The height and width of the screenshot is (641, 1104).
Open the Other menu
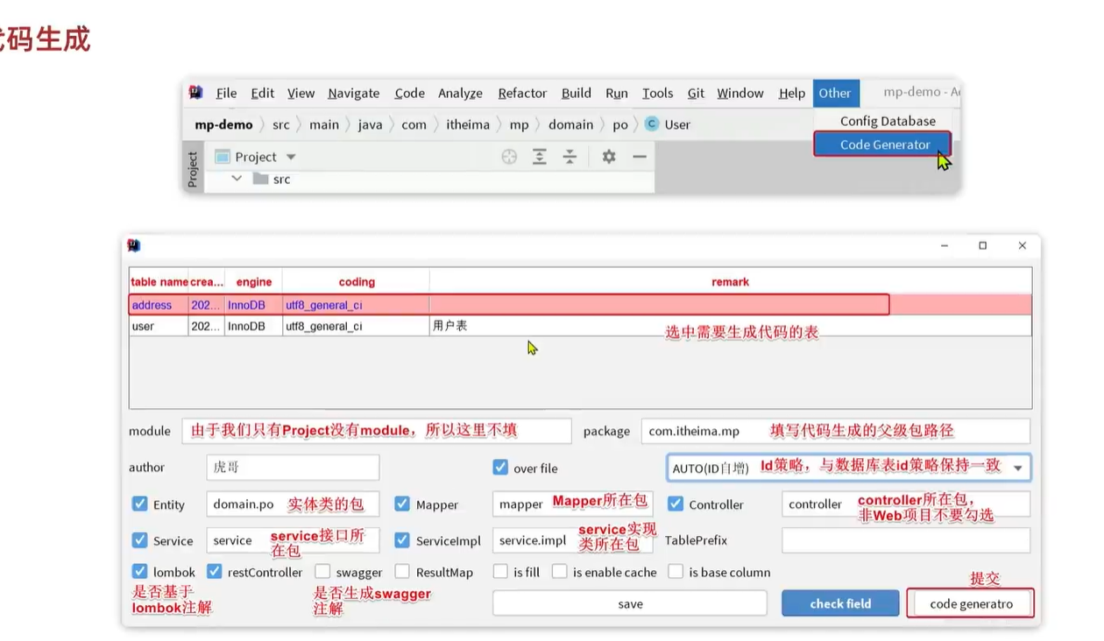[x=835, y=93]
